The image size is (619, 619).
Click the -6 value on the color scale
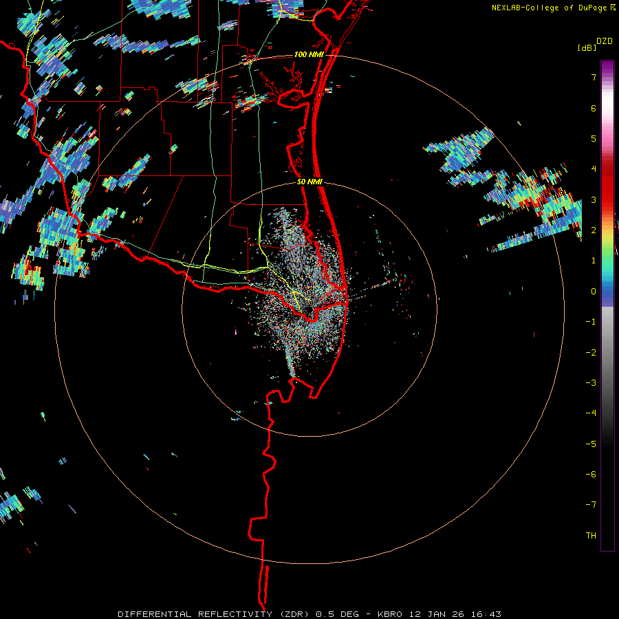(591, 475)
